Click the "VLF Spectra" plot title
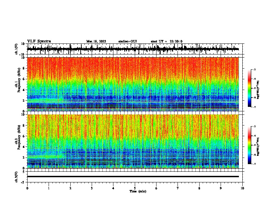 39,41
